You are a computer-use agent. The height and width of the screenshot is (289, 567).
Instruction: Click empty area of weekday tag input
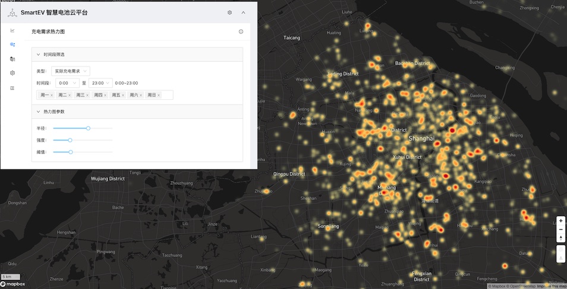(168, 95)
